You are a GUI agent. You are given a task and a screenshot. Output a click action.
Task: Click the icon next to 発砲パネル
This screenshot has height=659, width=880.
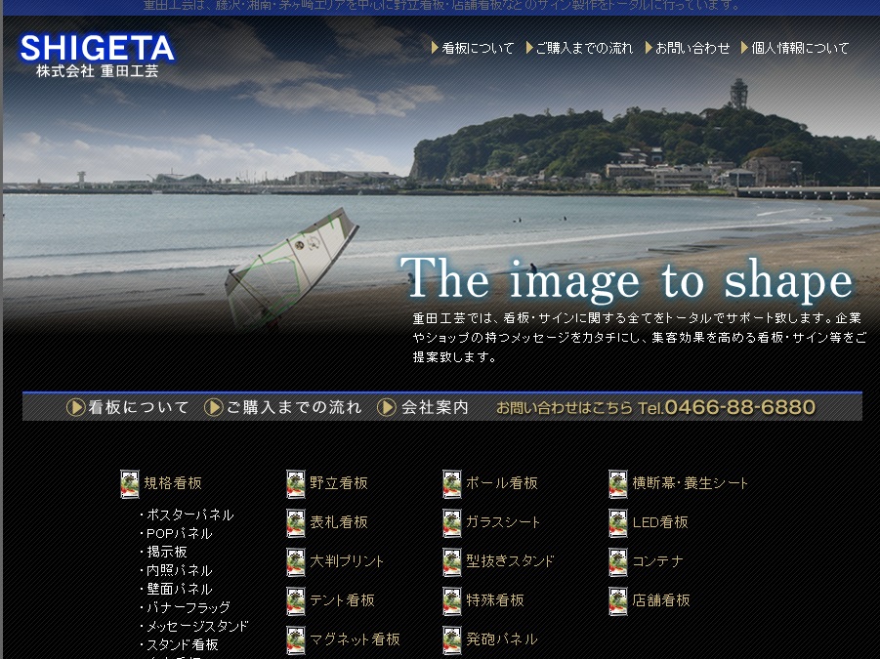[x=452, y=640]
